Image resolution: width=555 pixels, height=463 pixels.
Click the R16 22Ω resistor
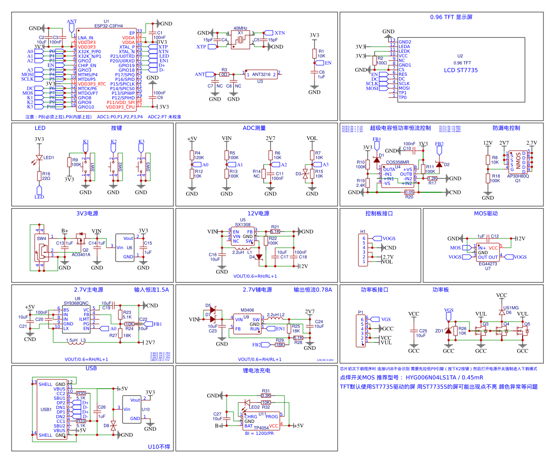coord(39,176)
